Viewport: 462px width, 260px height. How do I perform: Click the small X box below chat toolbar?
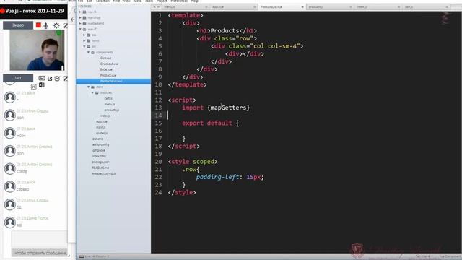tap(34, 87)
